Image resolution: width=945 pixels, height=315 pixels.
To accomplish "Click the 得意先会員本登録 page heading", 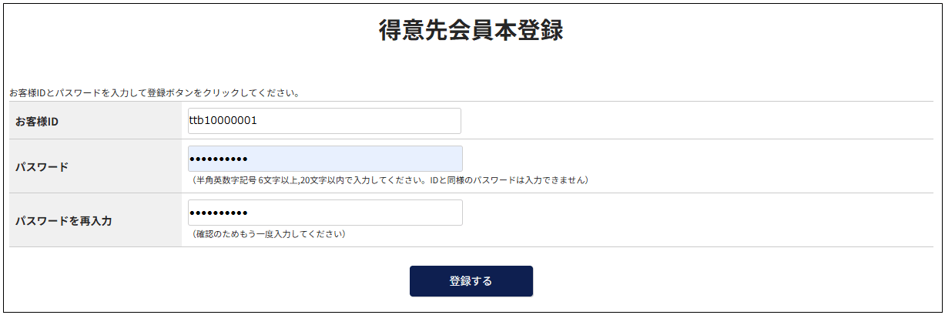I will [471, 31].
